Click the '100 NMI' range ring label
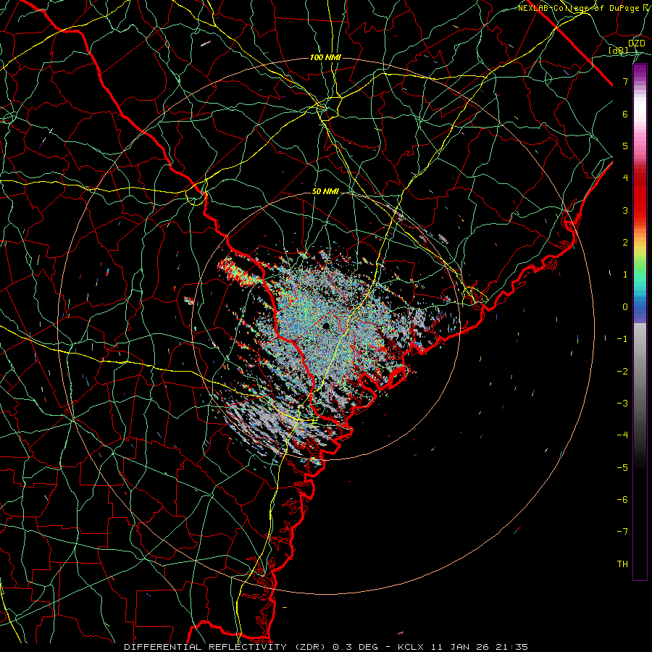 (325, 57)
